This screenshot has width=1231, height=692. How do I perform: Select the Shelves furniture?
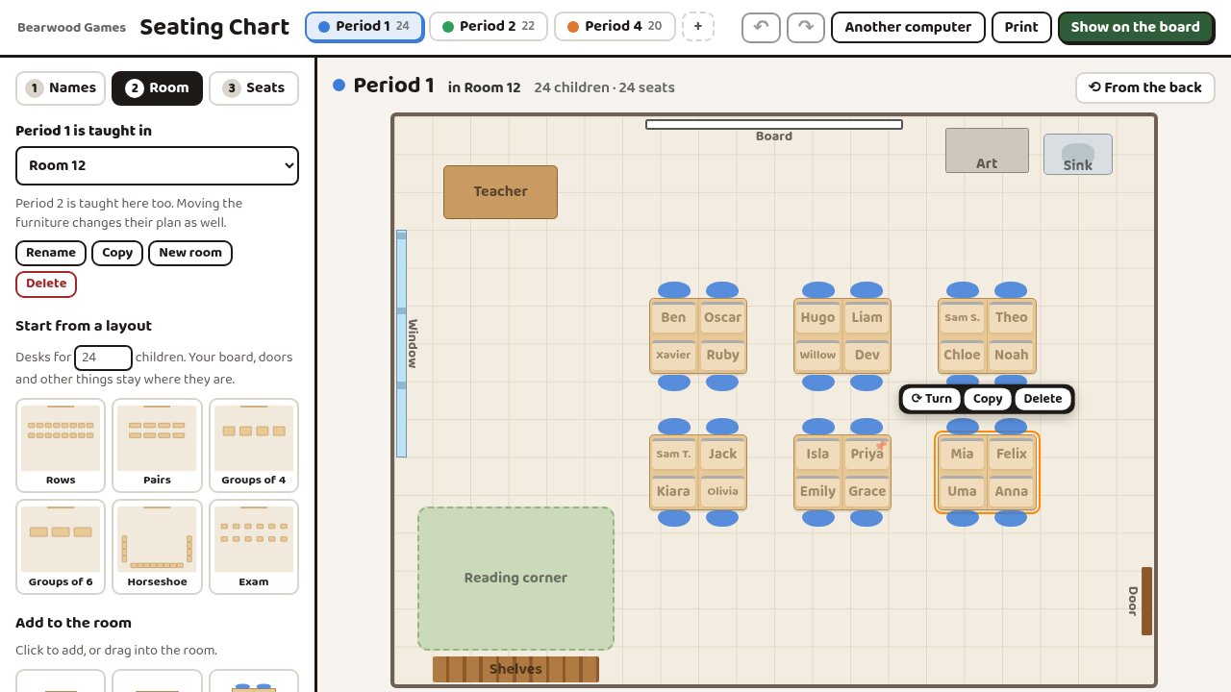(515, 669)
